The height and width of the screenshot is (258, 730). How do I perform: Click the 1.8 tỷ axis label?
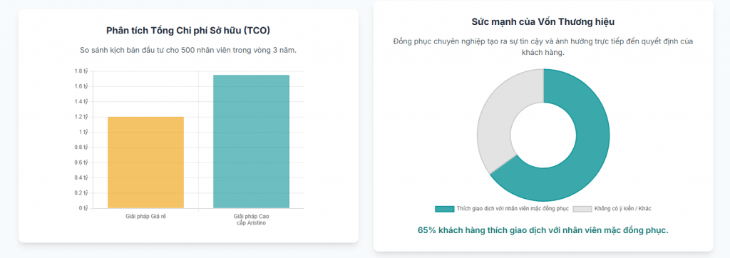[81, 71]
